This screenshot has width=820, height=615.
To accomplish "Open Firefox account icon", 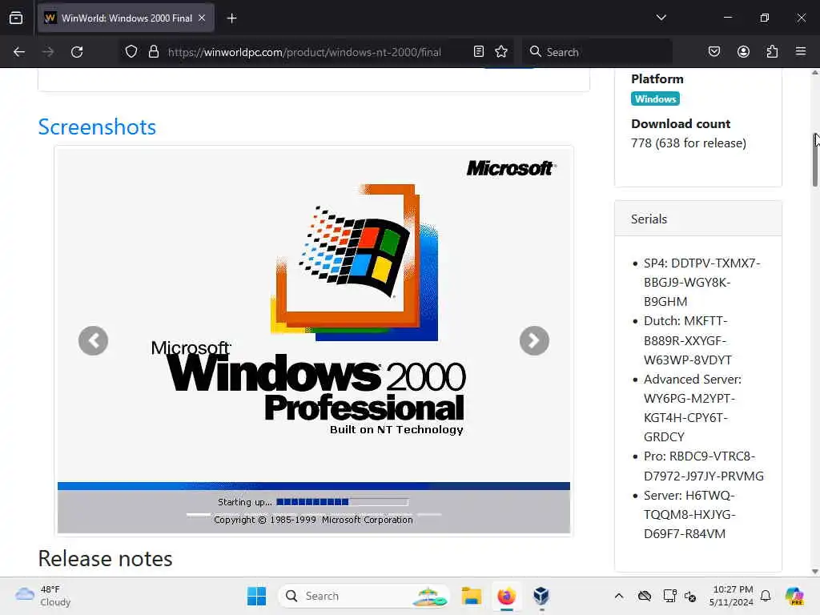I will [x=743, y=51].
